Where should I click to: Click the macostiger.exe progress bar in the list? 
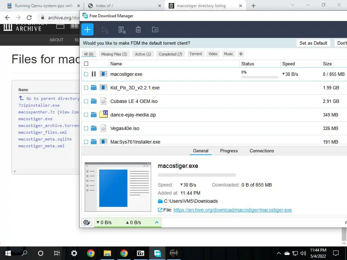(x=260, y=77)
